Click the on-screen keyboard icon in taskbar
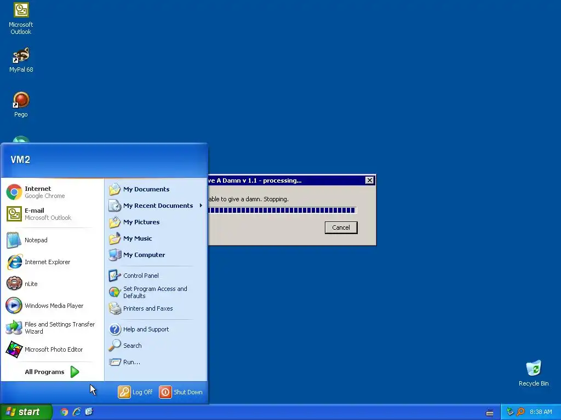 pos(490,412)
